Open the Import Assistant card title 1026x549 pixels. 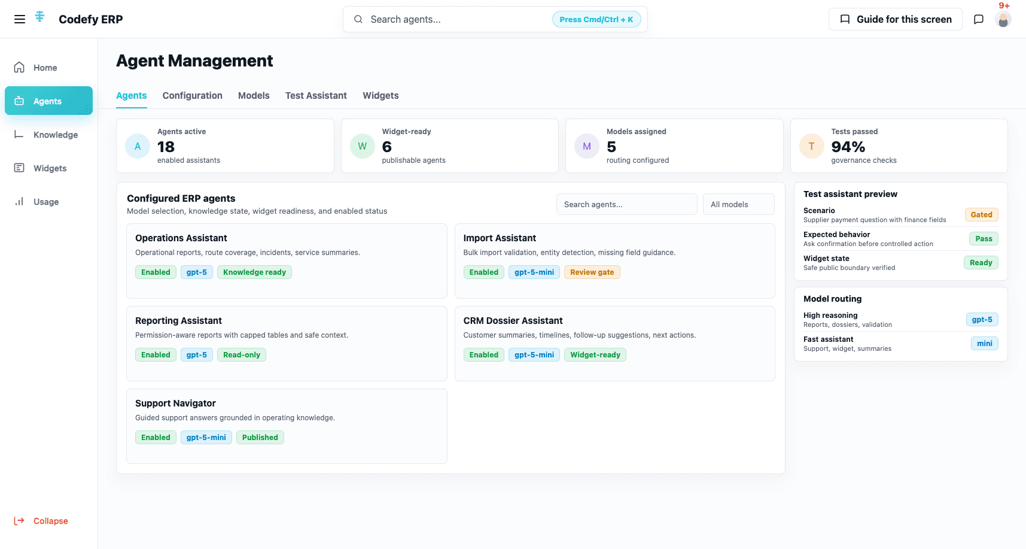(500, 238)
